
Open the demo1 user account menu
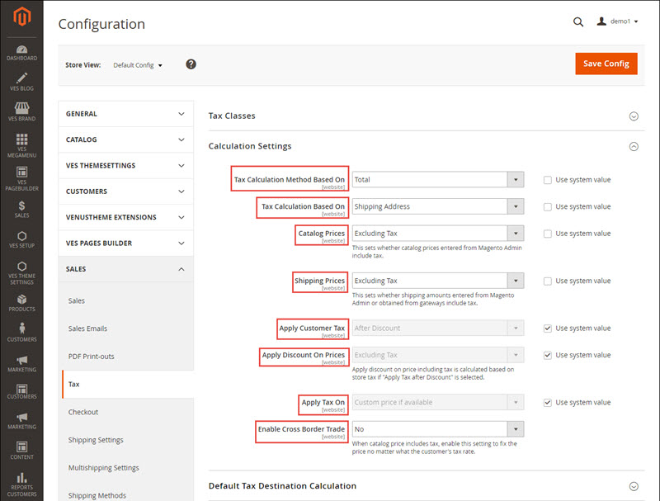tap(618, 21)
